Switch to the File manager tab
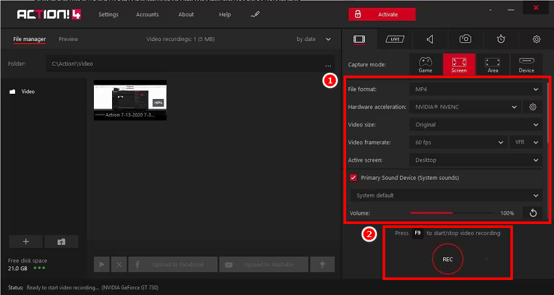The image size is (554, 295). click(x=29, y=39)
